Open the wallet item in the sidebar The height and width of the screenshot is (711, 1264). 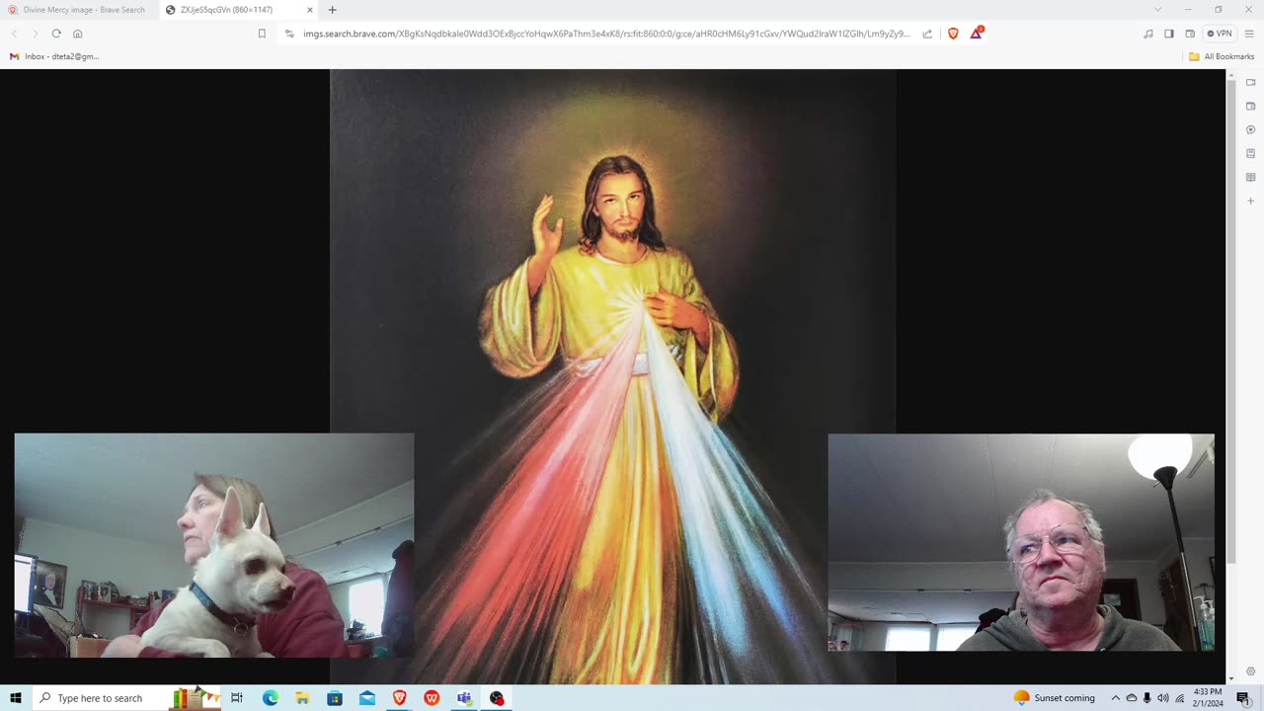pyautogui.click(x=1250, y=107)
